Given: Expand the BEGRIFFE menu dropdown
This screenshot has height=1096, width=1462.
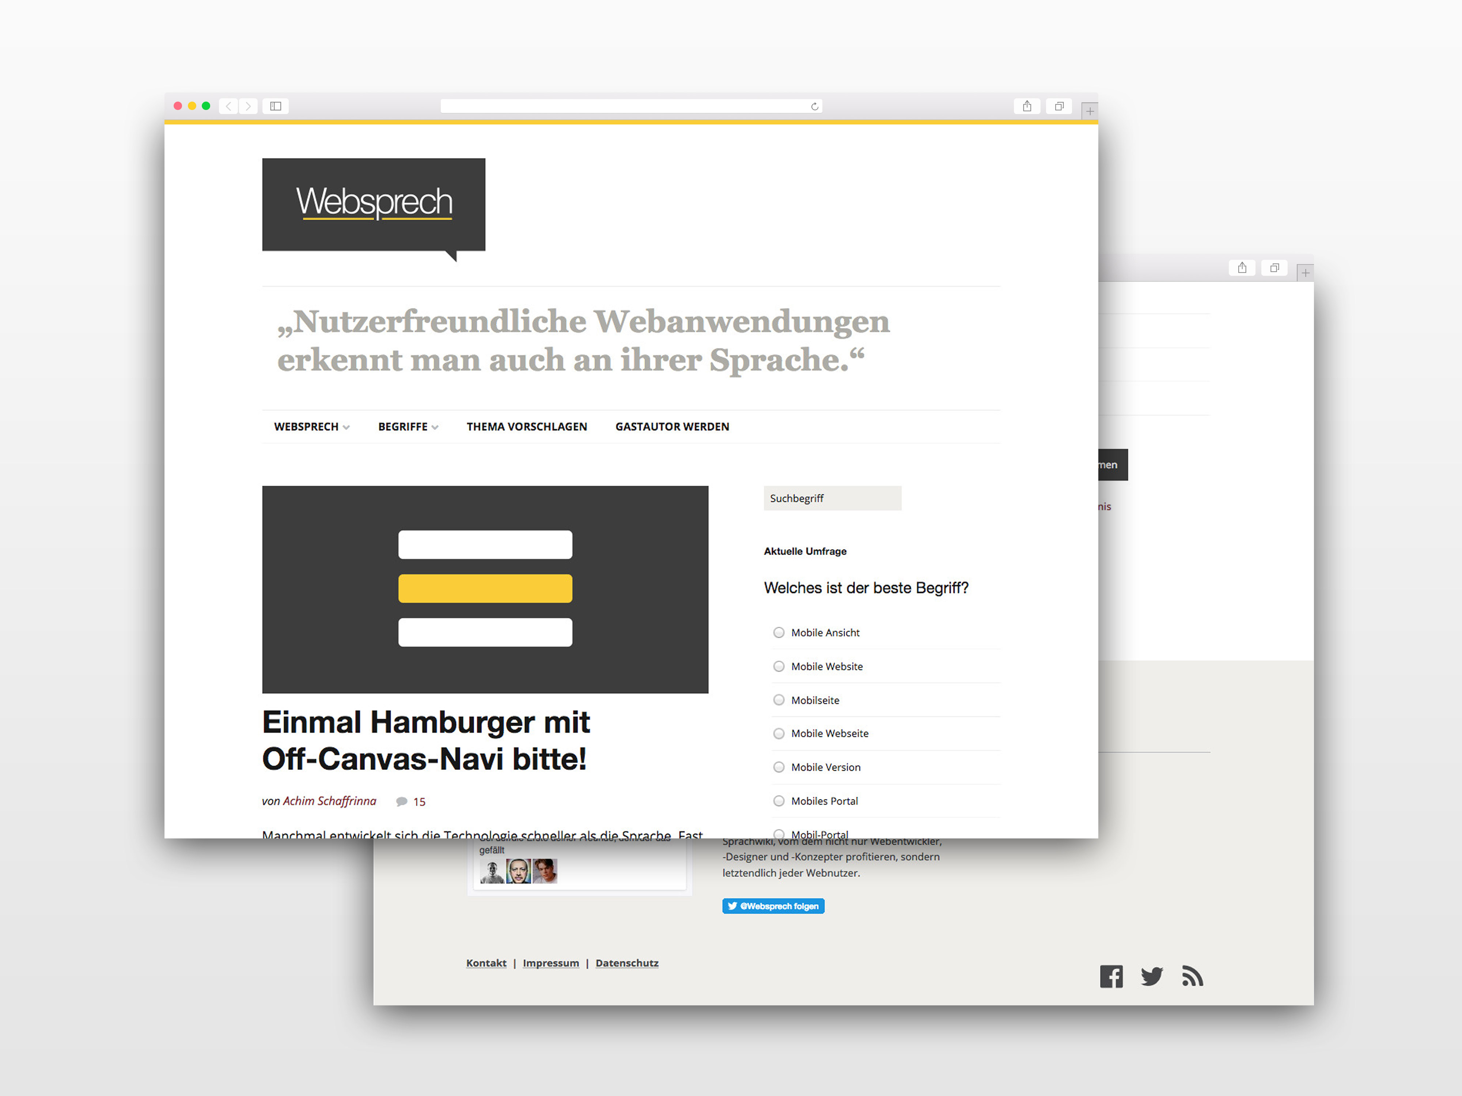Looking at the screenshot, I should pyautogui.click(x=408, y=427).
